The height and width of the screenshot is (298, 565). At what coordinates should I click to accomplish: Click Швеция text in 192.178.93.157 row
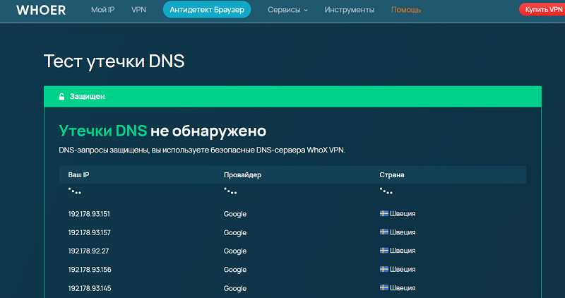[x=403, y=232]
